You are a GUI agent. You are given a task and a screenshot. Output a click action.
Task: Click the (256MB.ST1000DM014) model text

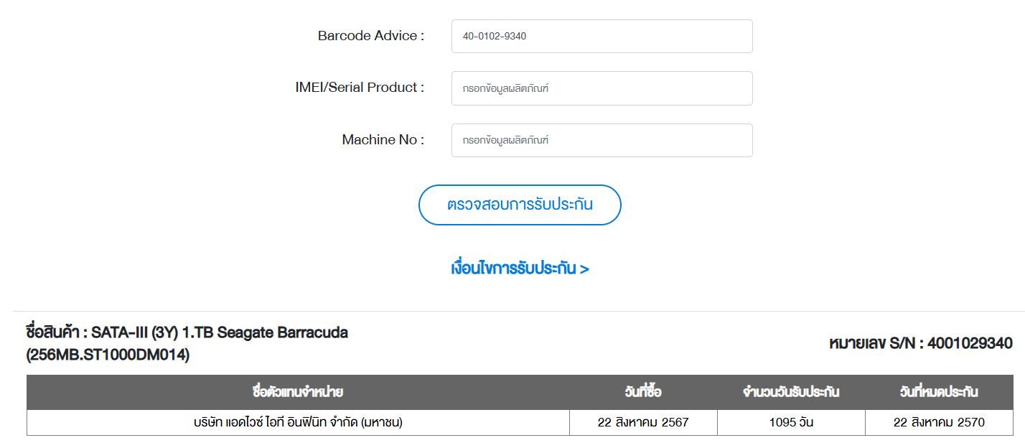coord(108,355)
